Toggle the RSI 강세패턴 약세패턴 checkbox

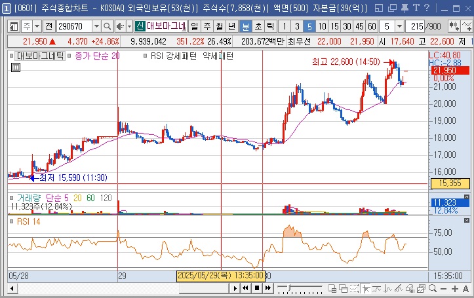(x=145, y=56)
